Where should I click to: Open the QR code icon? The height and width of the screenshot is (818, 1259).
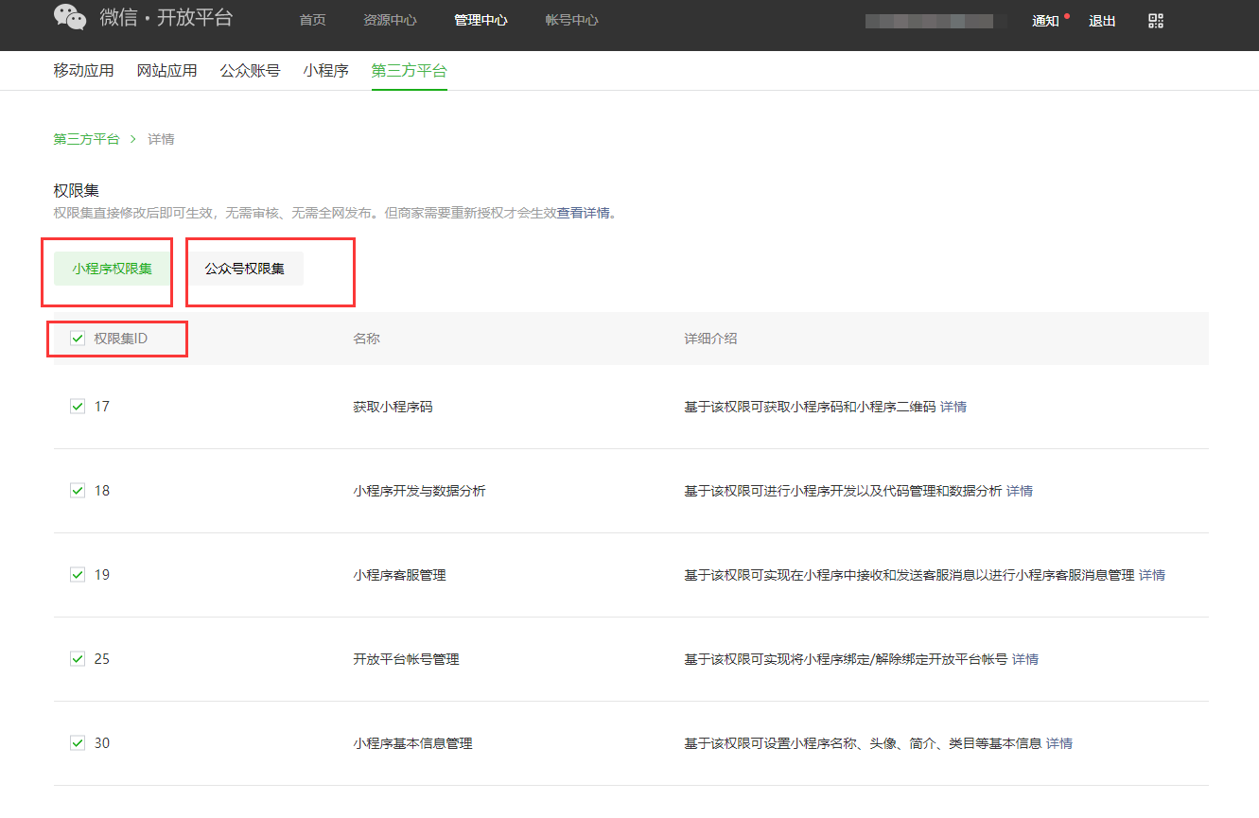[x=1155, y=21]
